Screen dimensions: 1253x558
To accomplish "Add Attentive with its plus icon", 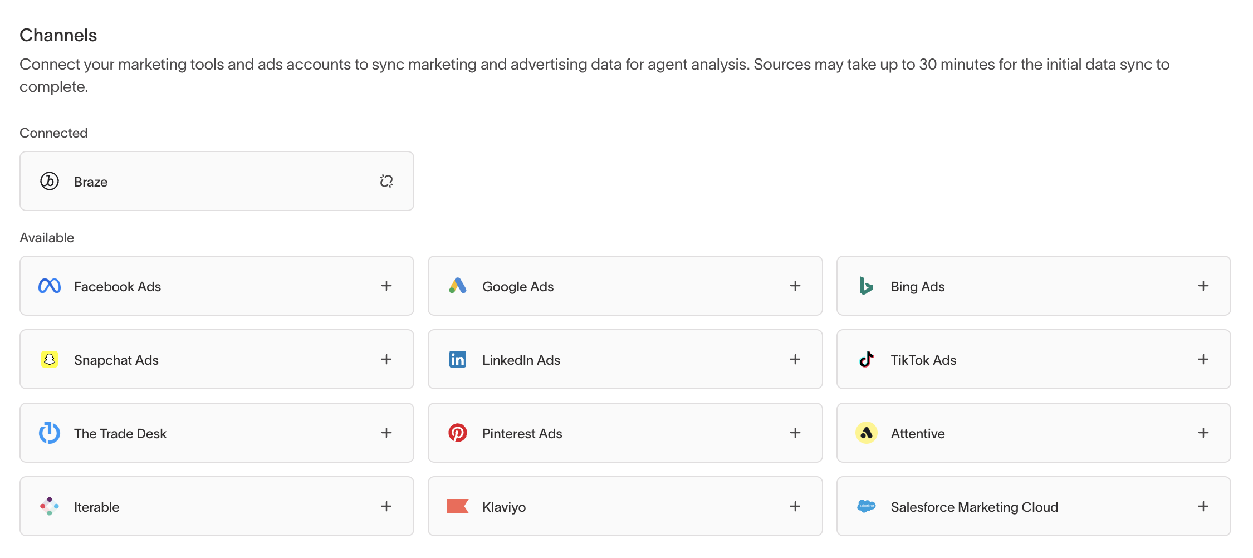I will click(x=1203, y=433).
